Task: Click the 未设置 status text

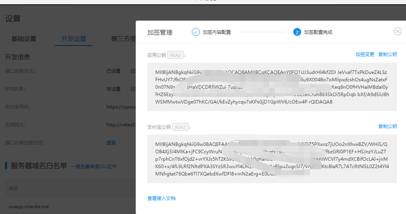Action: coord(113,89)
